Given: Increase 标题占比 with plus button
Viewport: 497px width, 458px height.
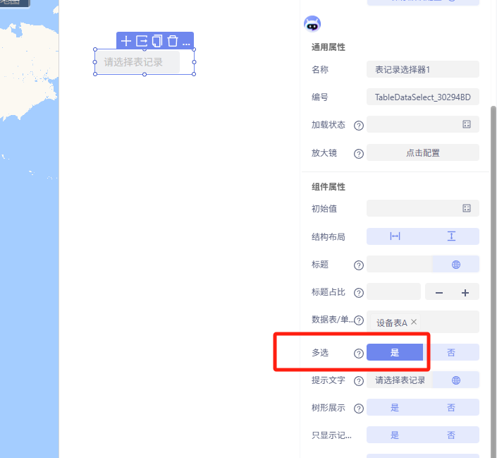Looking at the screenshot, I should pos(465,293).
